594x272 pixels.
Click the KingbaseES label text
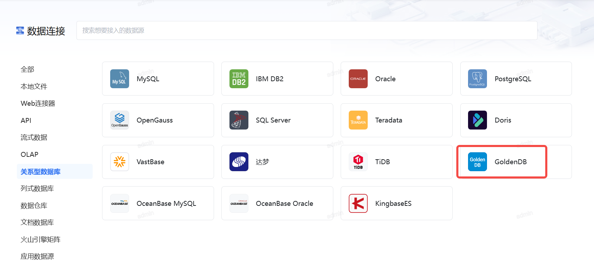pyautogui.click(x=393, y=203)
